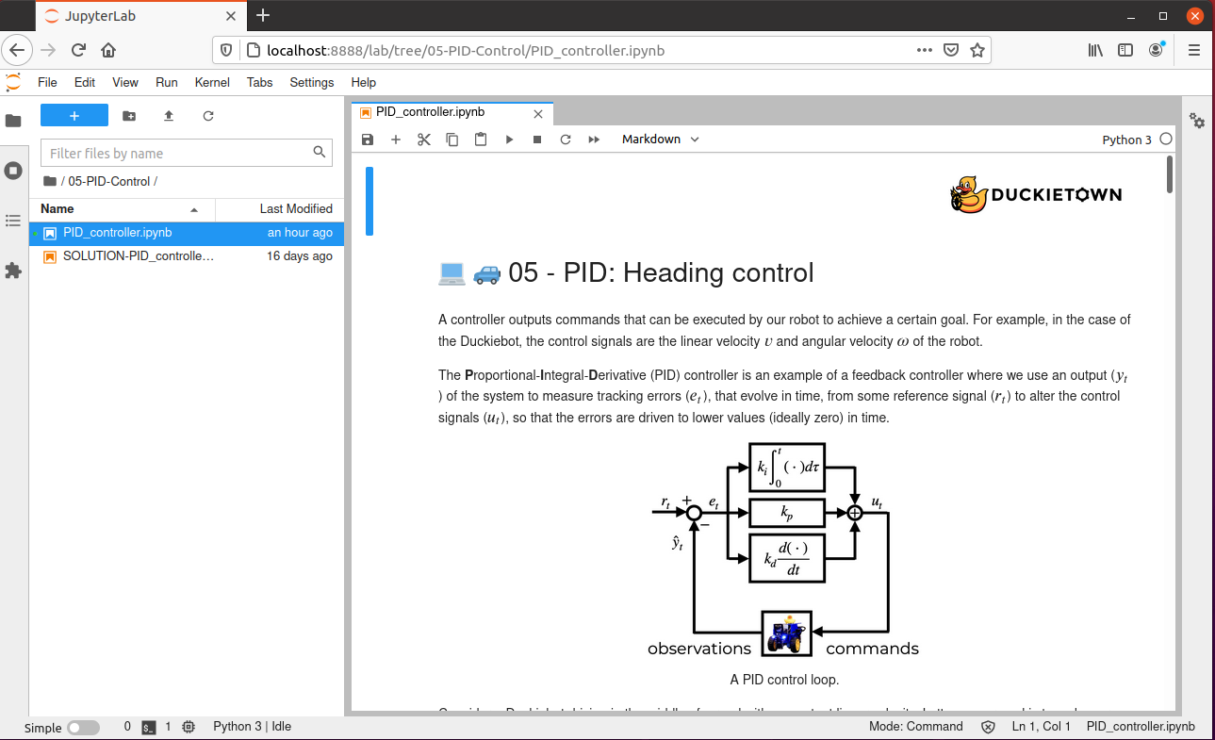Open the Markdown cell type dropdown
Image resolution: width=1215 pixels, height=740 pixels.
coord(660,140)
